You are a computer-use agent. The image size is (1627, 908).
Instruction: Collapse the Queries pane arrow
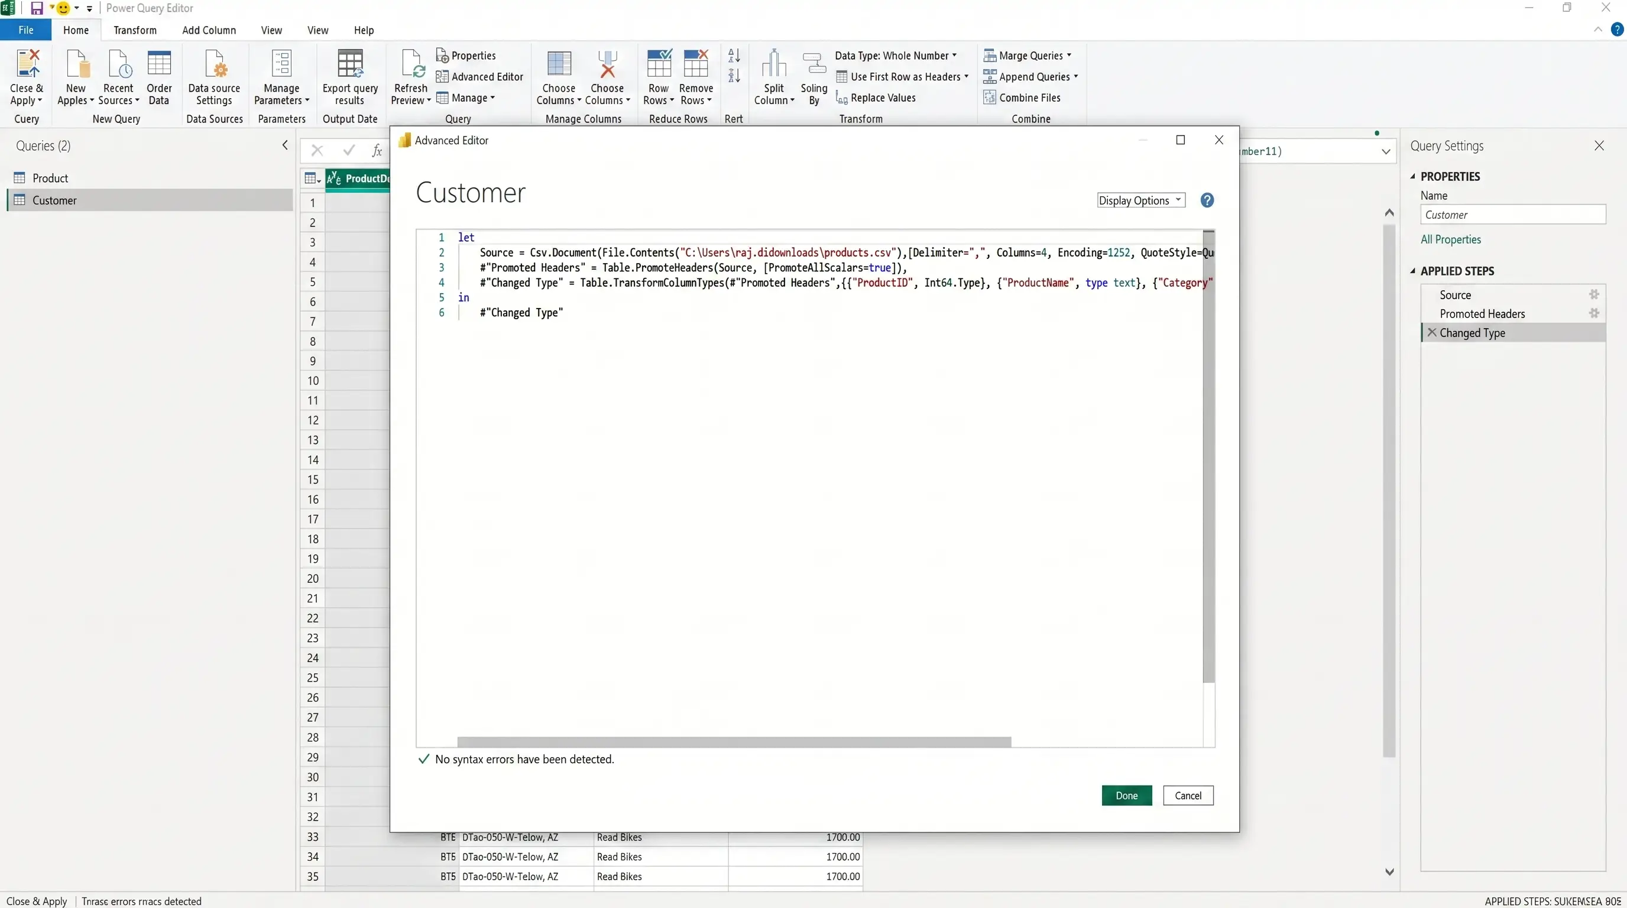[285, 145]
